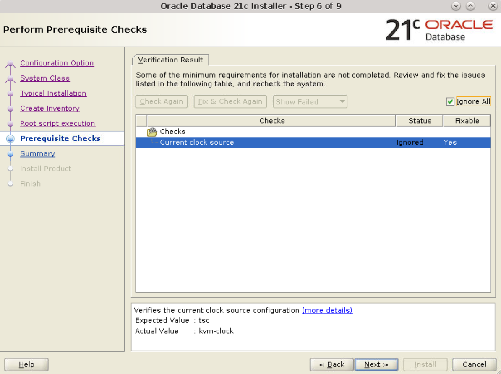
Task: Navigate to the System Class step
Action: [x=45, y=78]
